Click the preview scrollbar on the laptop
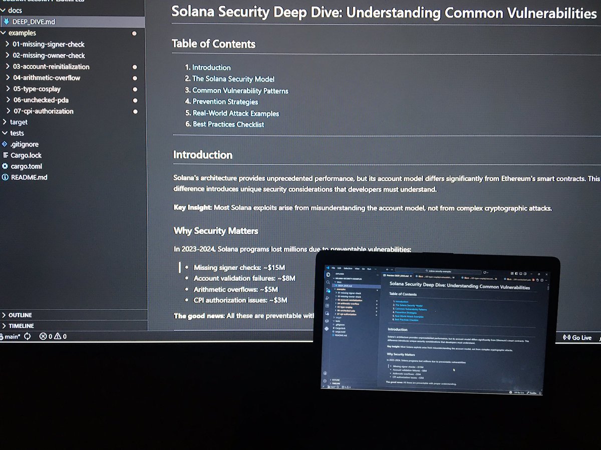This screenshot has height=450, width=601. pyautogui.click(x=548, y=288)
